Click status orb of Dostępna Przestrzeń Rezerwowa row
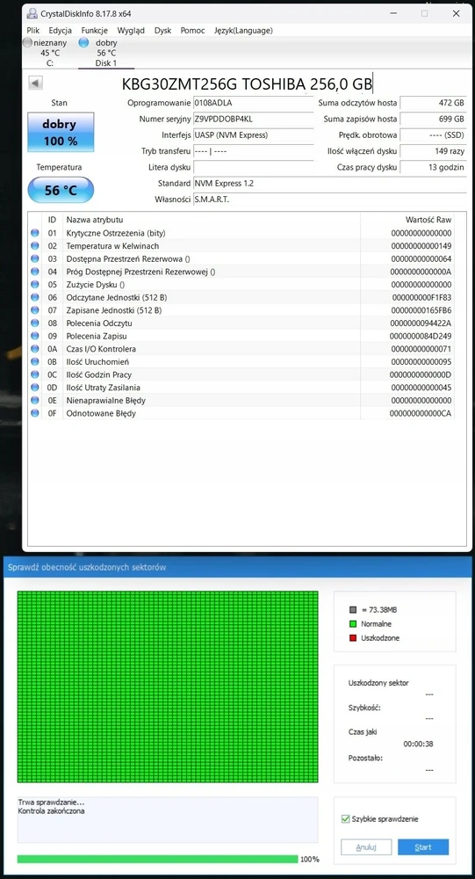475x879 pixels. tap(35, 258)
